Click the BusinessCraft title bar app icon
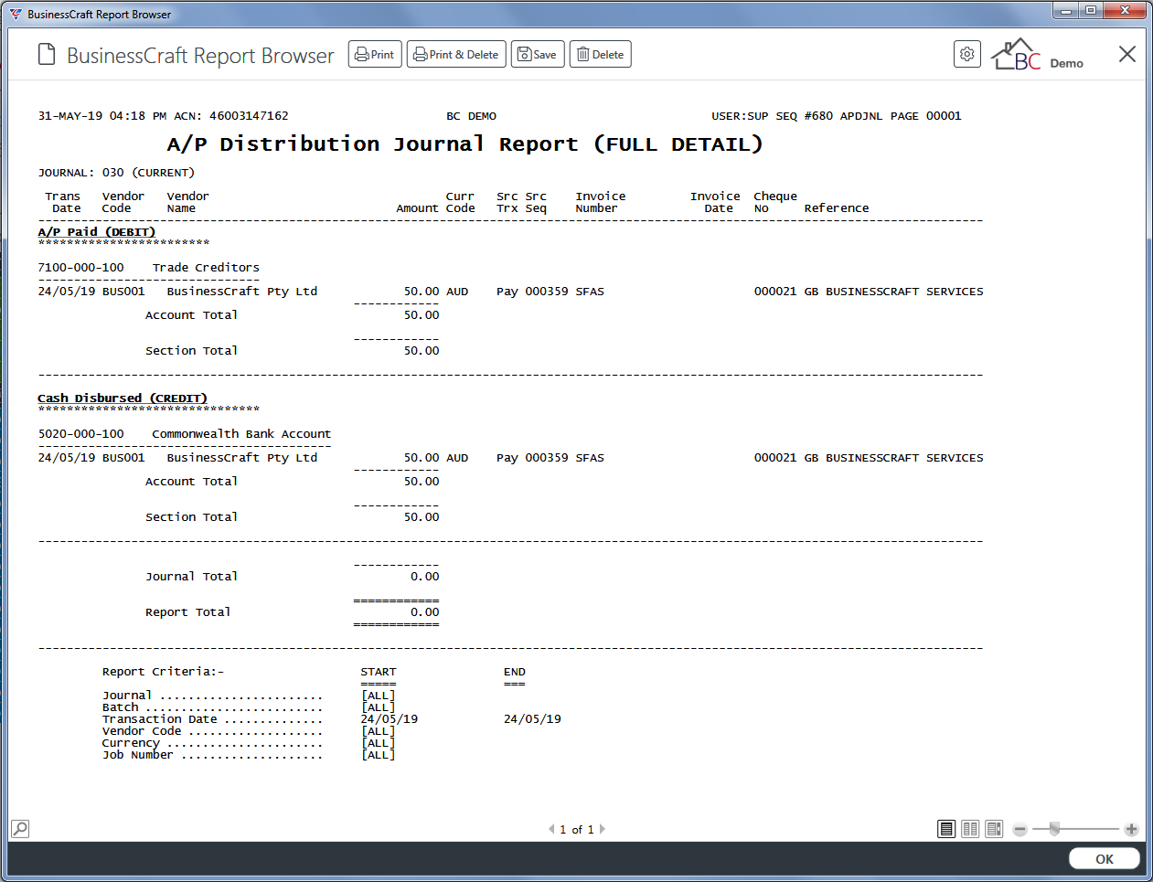1153x882 pixels. [x=16, y=14]
